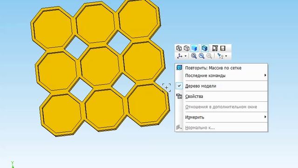Open Свойства from context menu
This screenshot has height=168, width=298.
pos(221,97)
